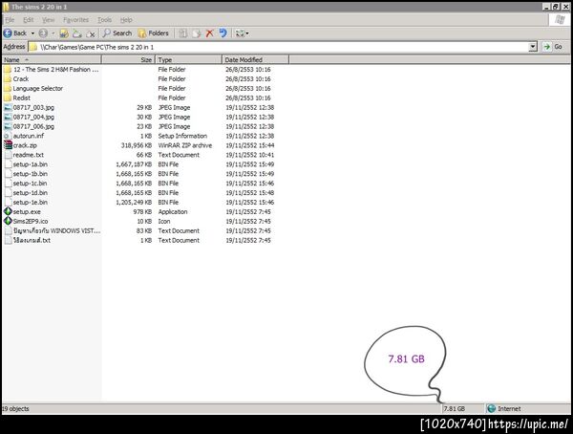Open the Forward history dropdown arrow
573x434 pixels.
(x=53, y=33)
